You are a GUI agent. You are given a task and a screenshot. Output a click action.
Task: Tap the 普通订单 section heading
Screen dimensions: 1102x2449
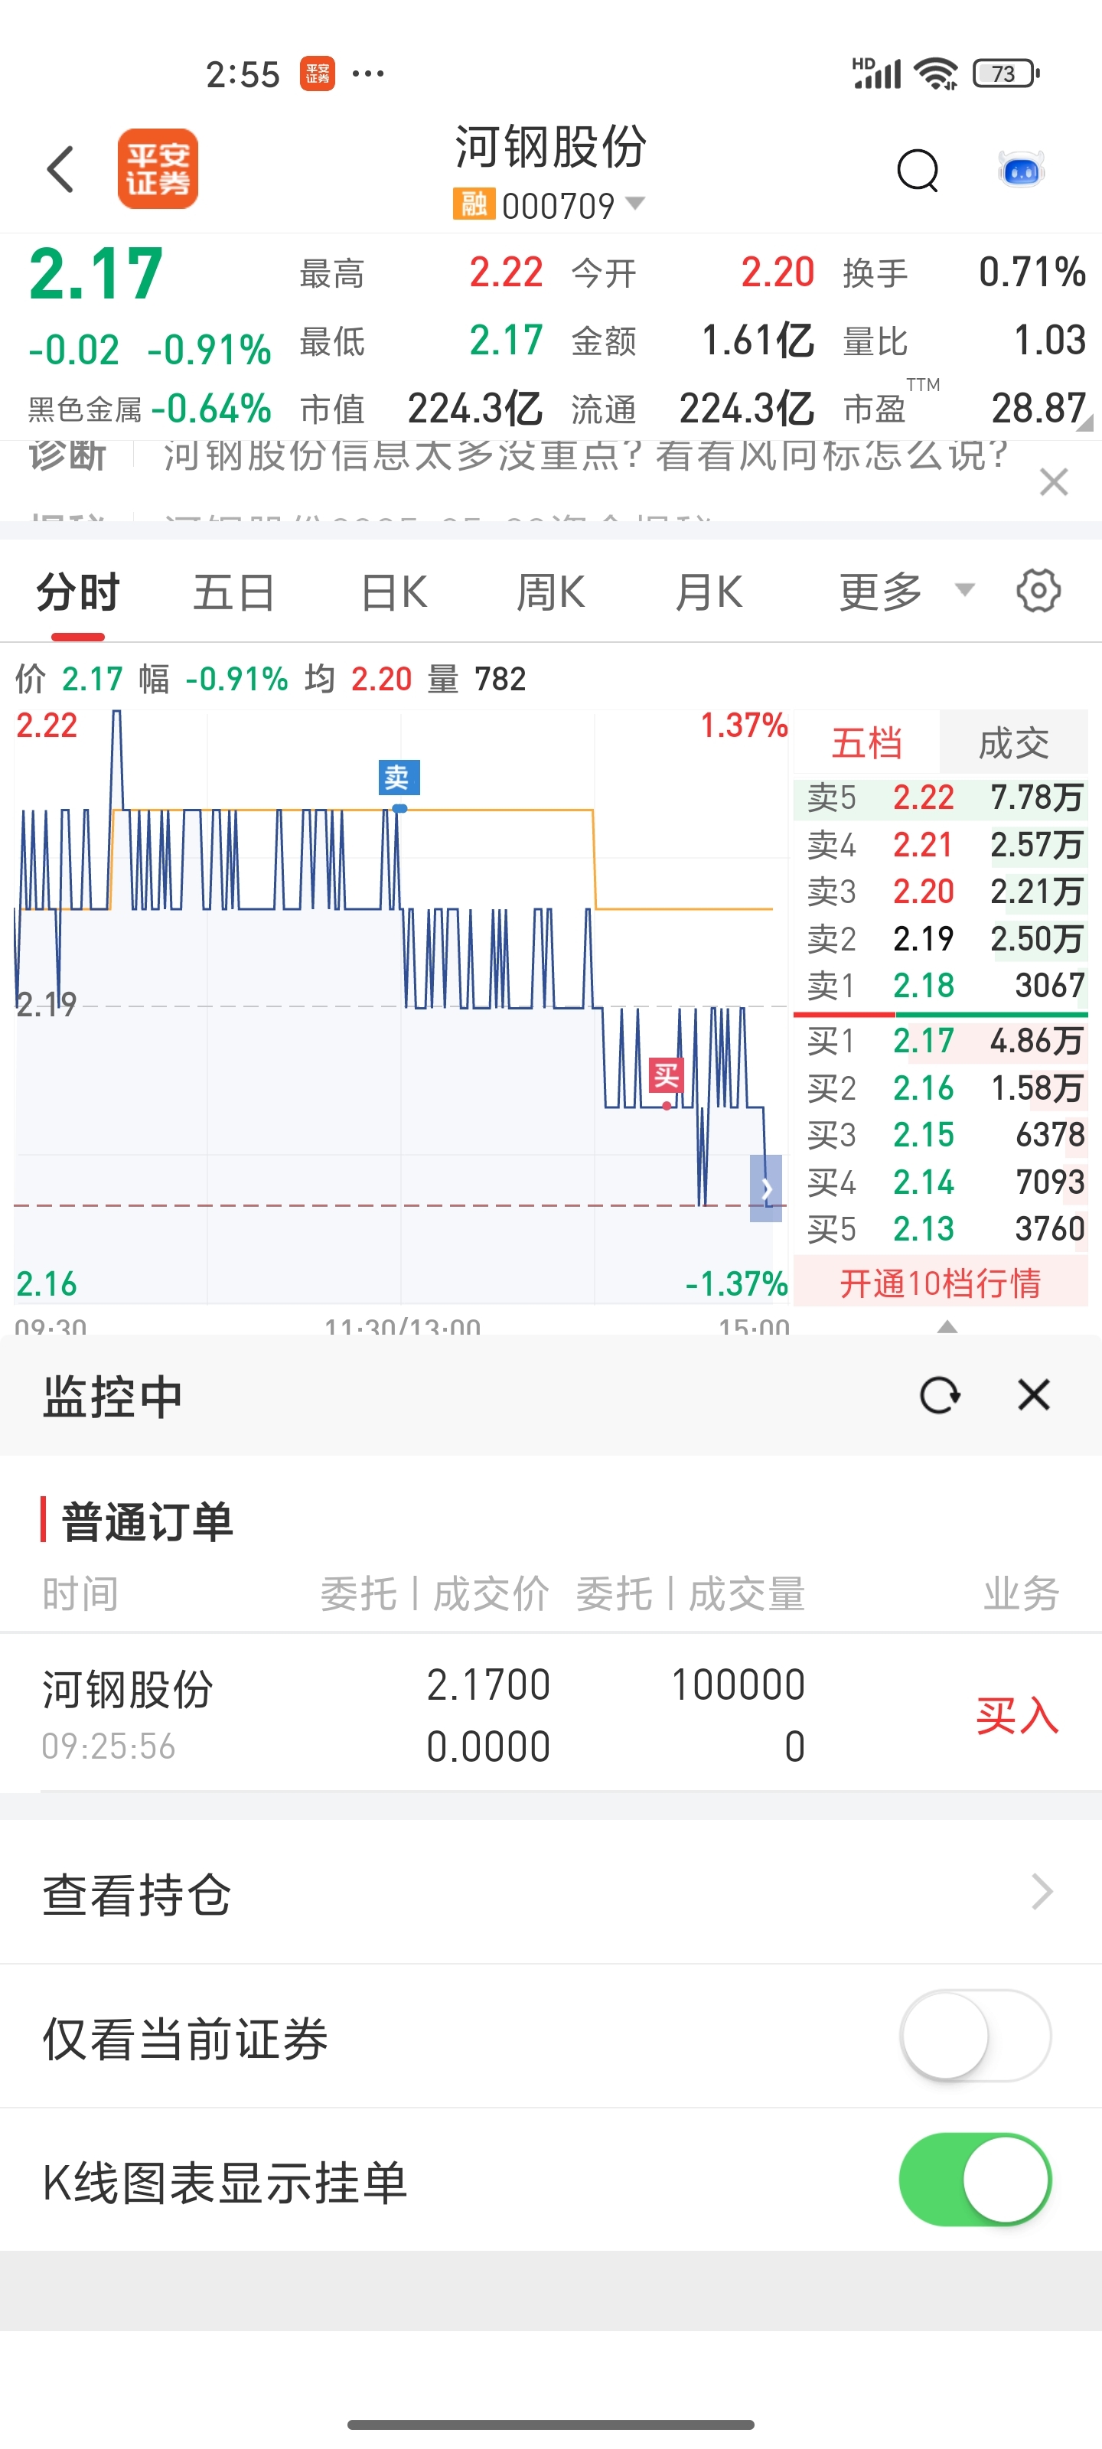click(146, 1521)
